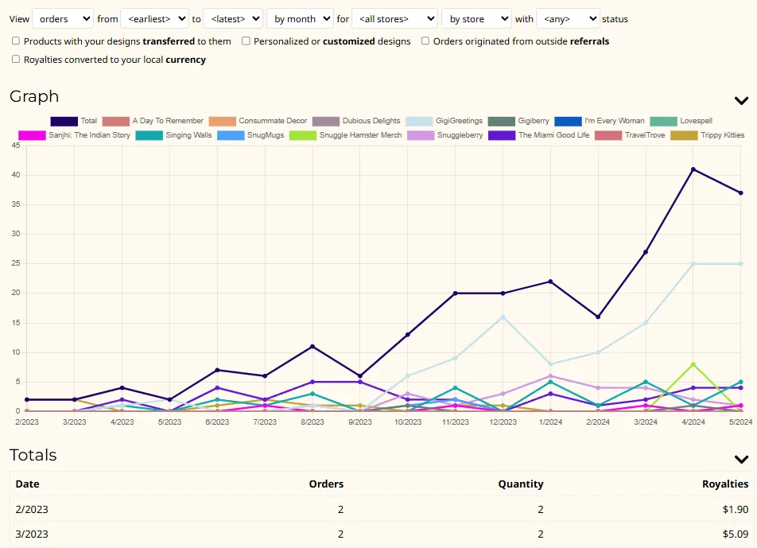The width and height of the screenshot is (757, 548).
Task: Click the Total data point at 4/2024
Action: 693,169
